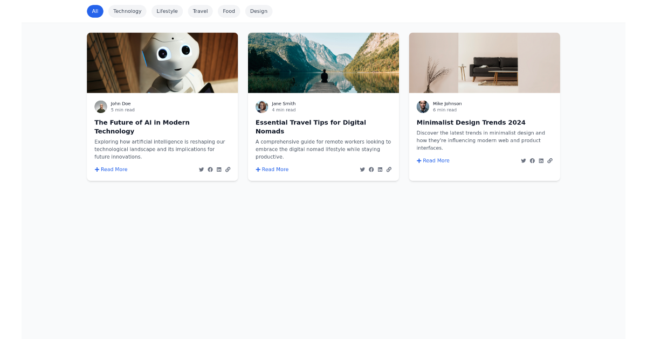Expand the Minimalist Design article with Read More
Screen dimensions: 647x339
[x=433, y=160]
